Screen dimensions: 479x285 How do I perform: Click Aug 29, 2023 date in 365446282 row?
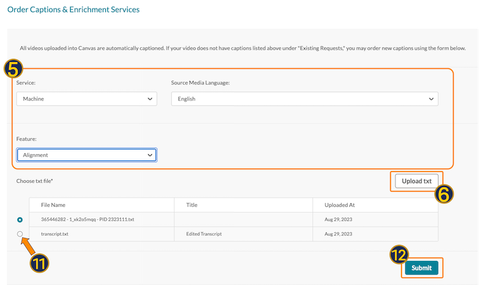coord(338,219)
